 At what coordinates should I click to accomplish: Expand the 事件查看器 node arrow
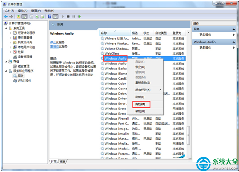coord(10,38)
